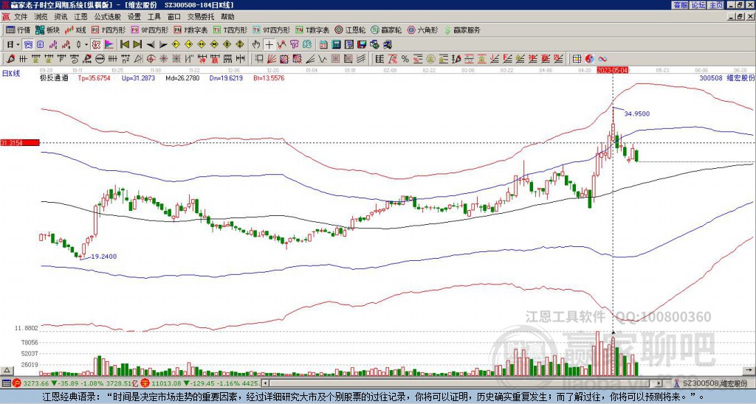756x404 pixels.
Task: Click the 日K线 label
Action: (x=11, y=74)
